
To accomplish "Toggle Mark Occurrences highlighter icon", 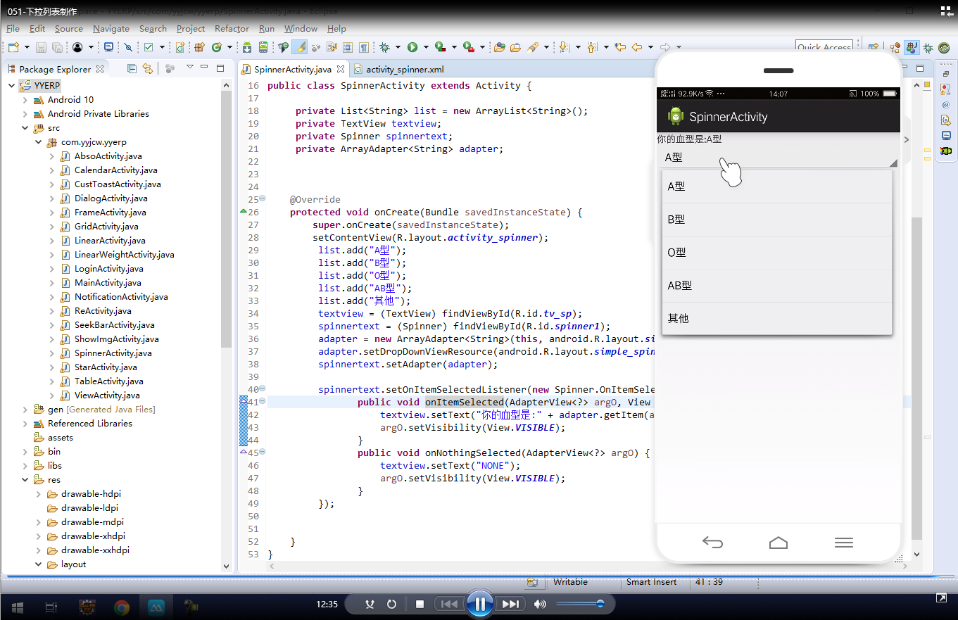I will point(300,47).
